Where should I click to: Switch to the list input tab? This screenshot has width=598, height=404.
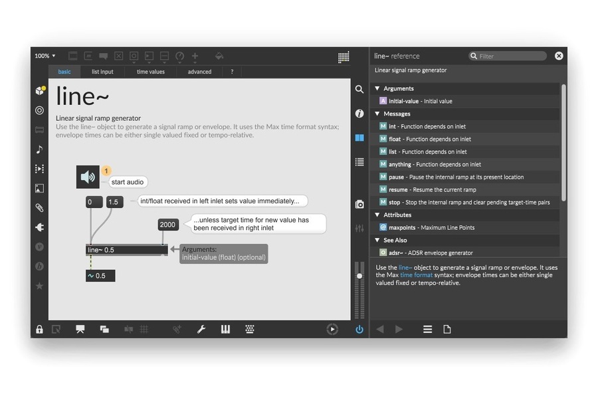102,72
